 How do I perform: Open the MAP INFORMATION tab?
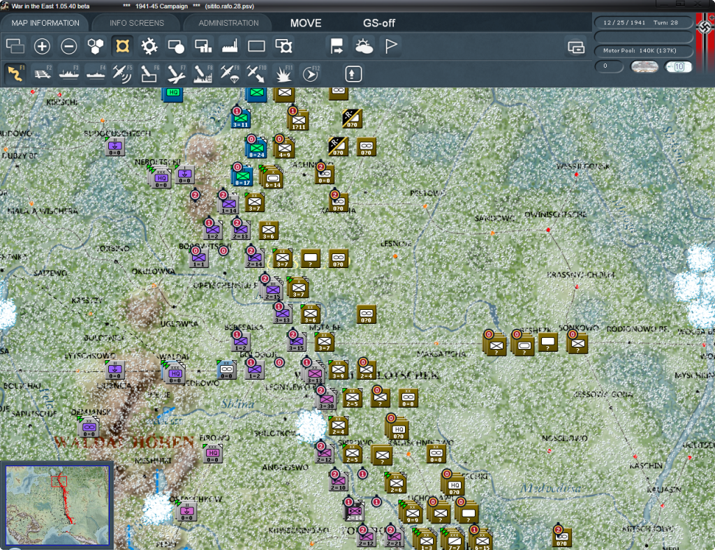tap(45, 23)
